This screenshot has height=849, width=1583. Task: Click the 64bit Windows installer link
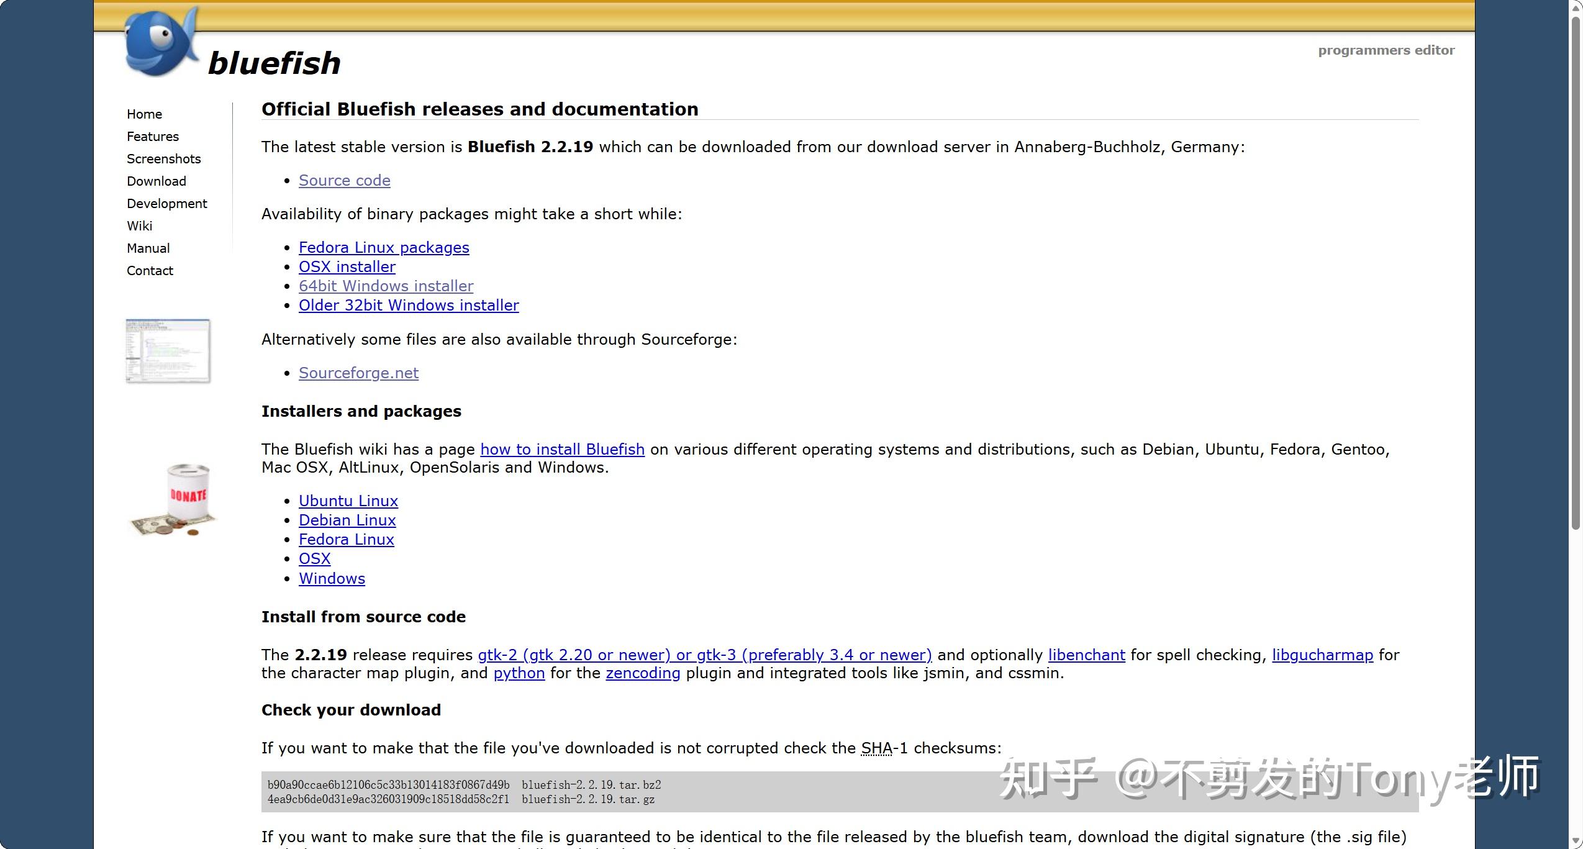(x=386, y=286)
